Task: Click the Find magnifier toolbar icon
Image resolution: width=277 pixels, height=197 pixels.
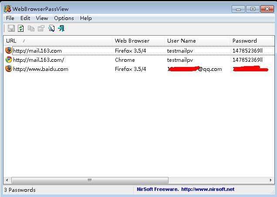Action: pyautogui.click(x=51, y=28)
